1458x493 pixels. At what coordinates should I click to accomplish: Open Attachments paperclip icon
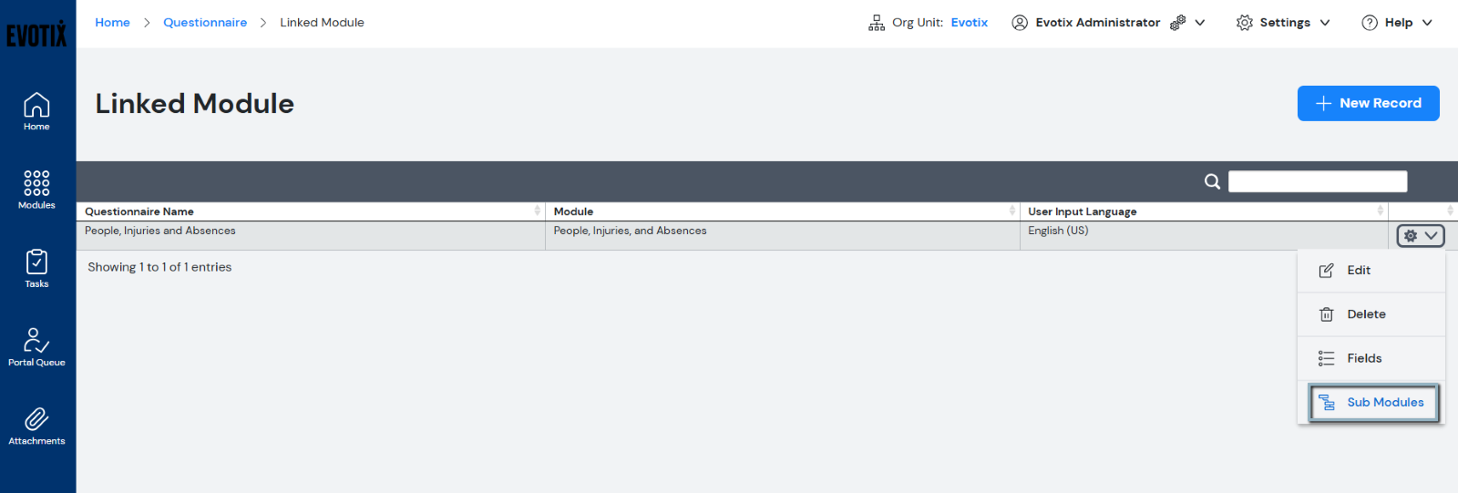[x=36, y=426]
